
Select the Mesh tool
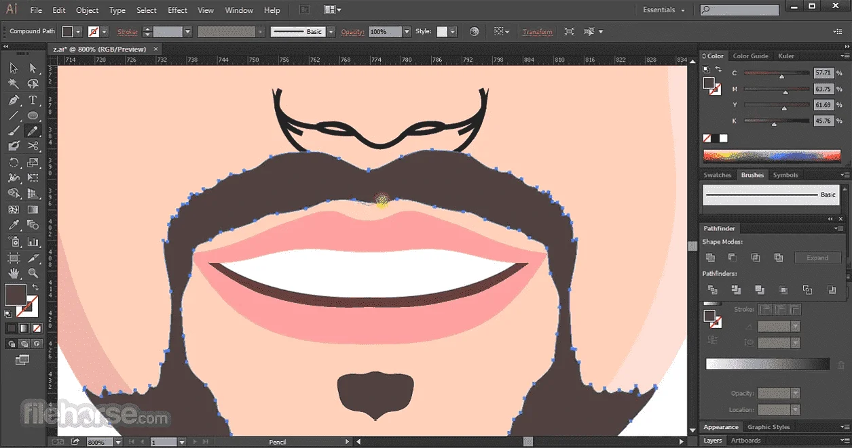(x=14, y=210)
